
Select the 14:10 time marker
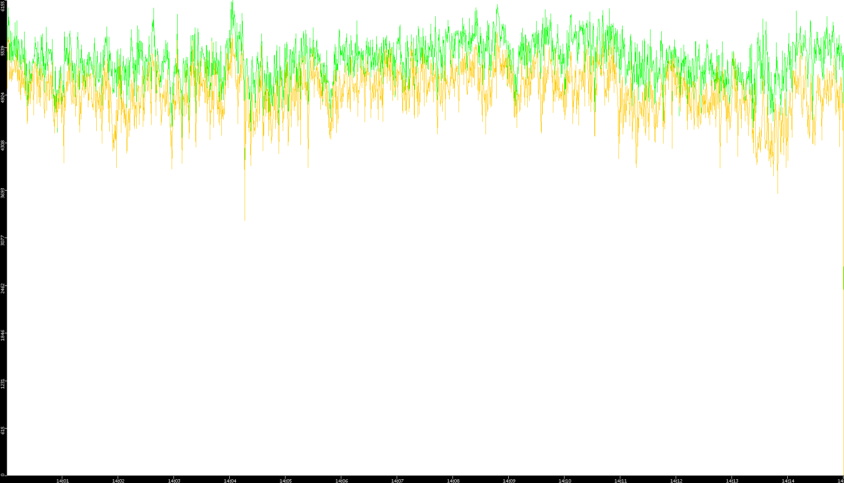click(x=565, y=481)
